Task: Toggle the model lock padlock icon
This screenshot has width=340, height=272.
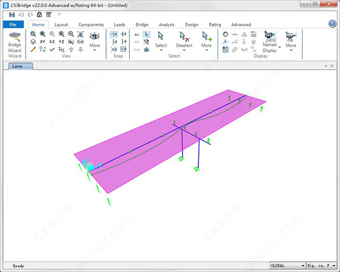Action: [39, 15]
